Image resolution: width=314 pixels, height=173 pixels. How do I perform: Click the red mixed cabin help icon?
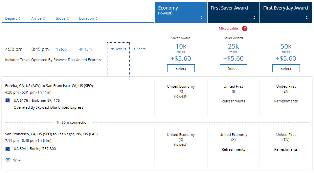[244, 29]
